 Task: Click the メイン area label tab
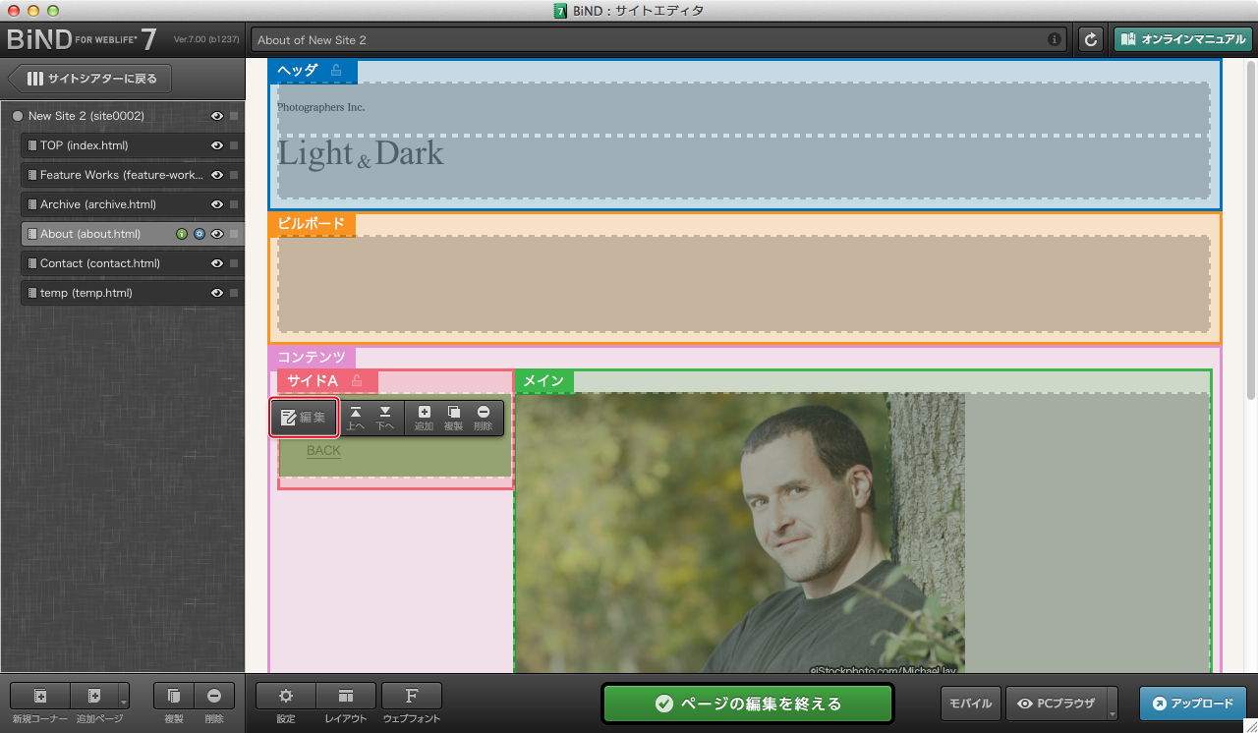click(543, 380)
